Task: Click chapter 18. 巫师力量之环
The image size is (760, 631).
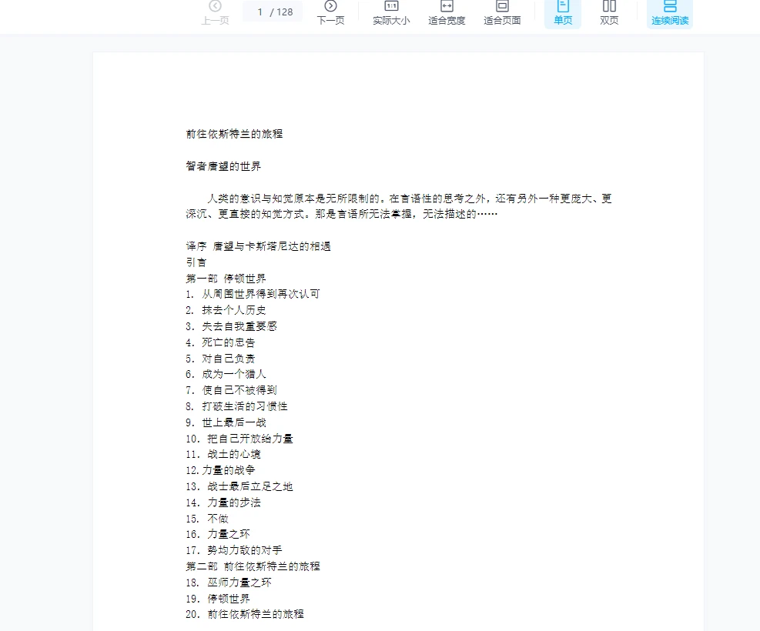Action: 229,583
